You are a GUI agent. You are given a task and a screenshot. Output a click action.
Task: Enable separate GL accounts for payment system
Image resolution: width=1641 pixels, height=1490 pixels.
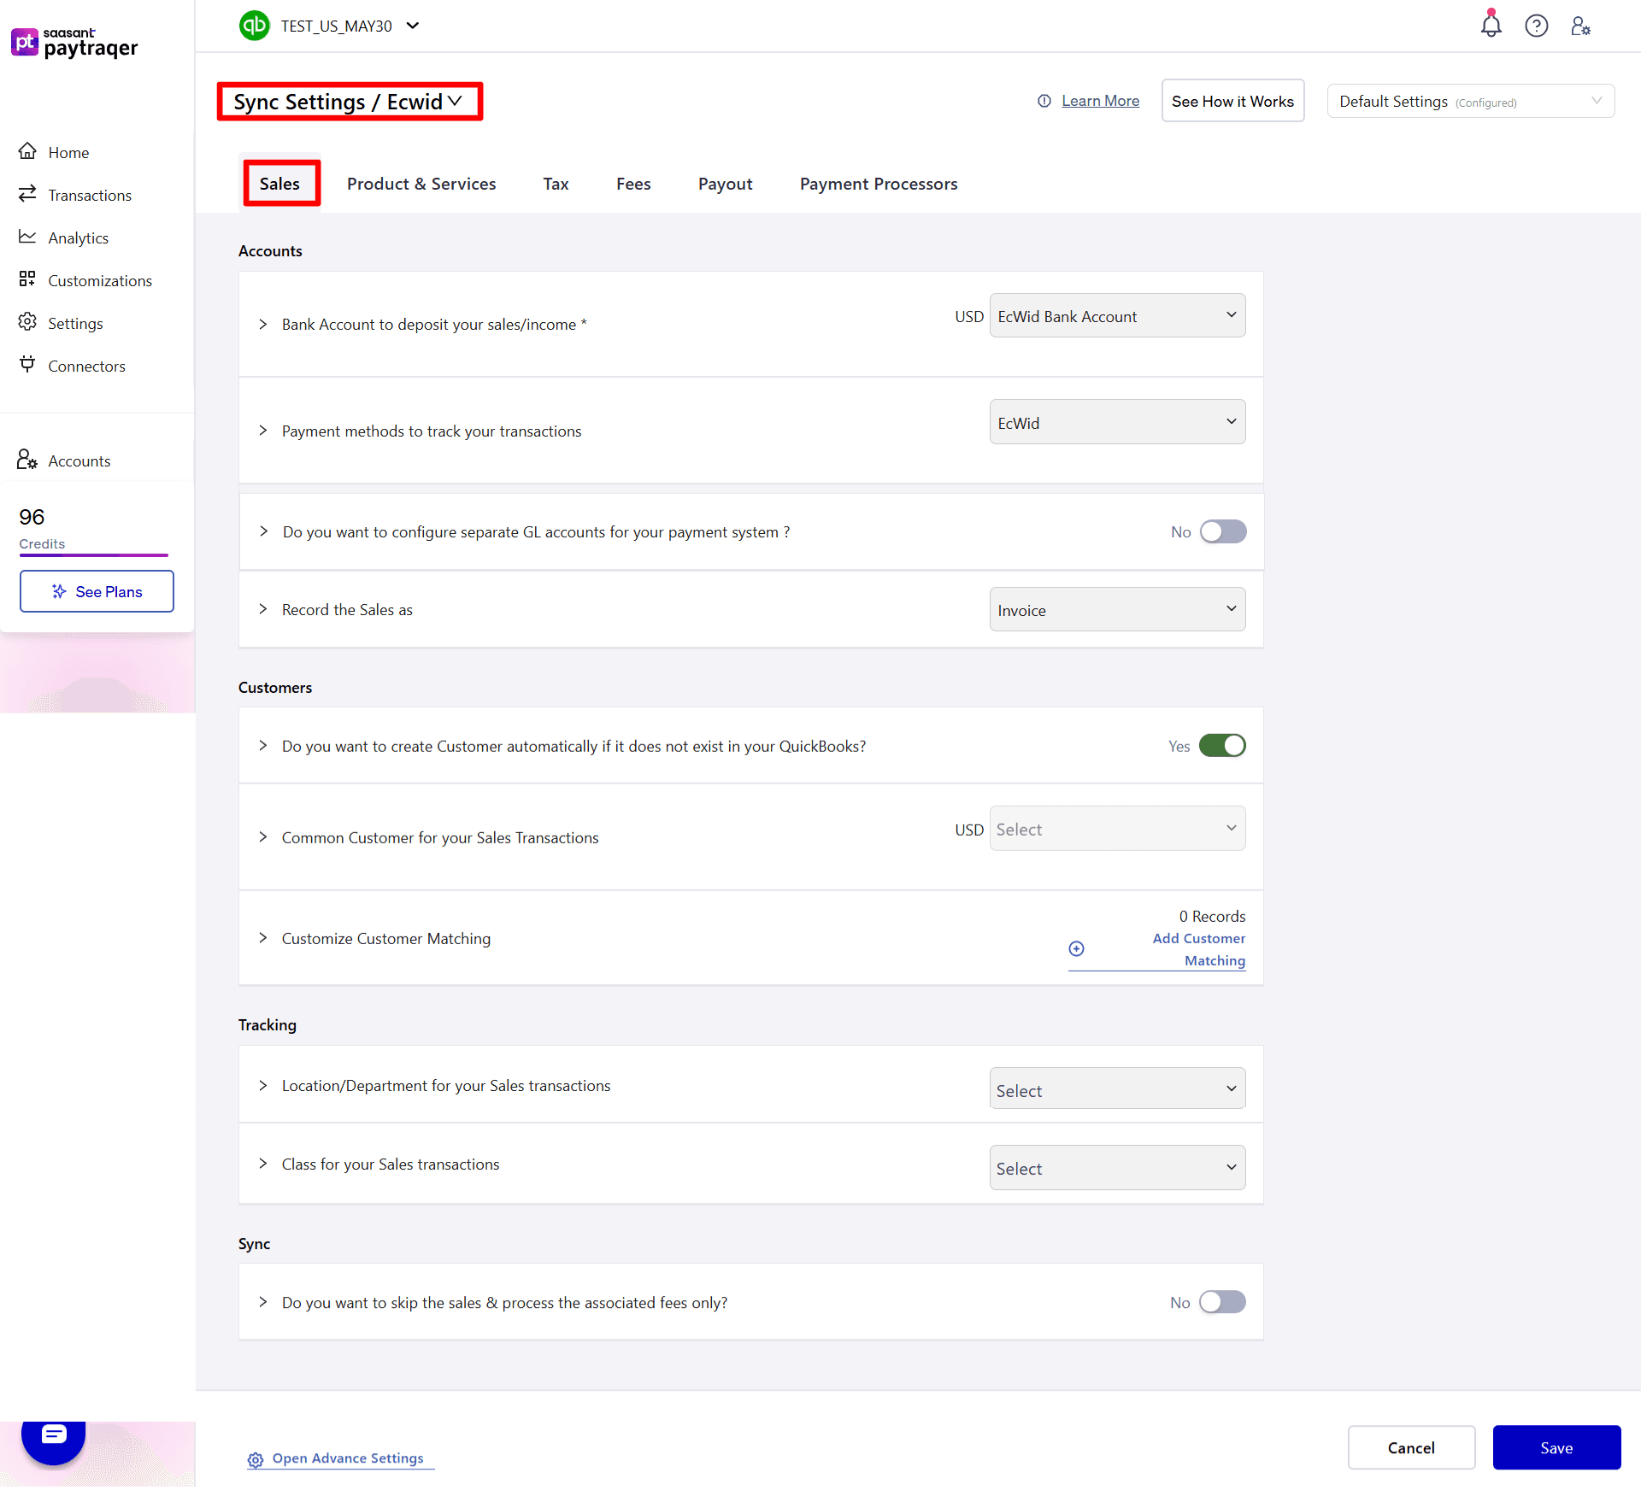[x=1222, y=531]
